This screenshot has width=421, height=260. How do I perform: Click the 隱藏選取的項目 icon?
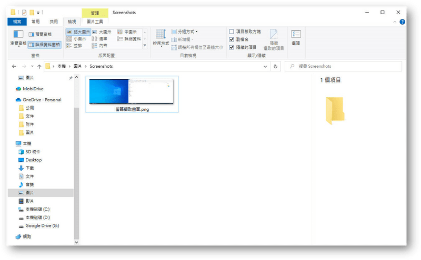[274, 39]
